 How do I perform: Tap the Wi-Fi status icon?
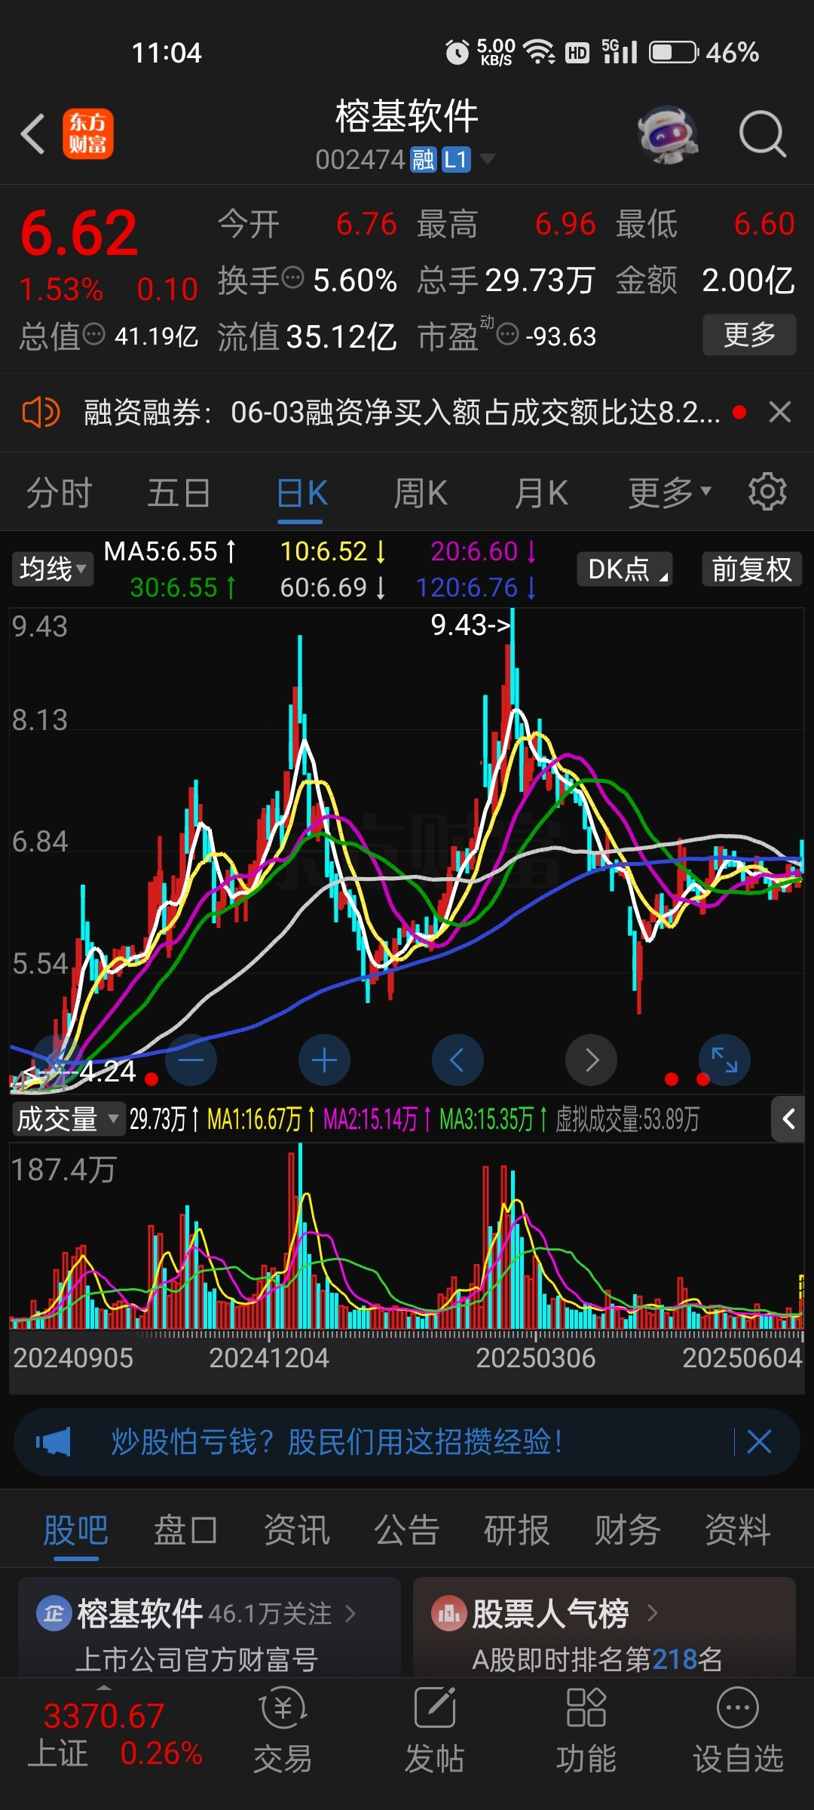[540, 52]
